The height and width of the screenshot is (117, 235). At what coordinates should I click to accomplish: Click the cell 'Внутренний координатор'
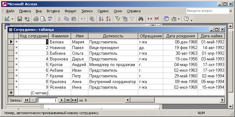pos(113,82)
